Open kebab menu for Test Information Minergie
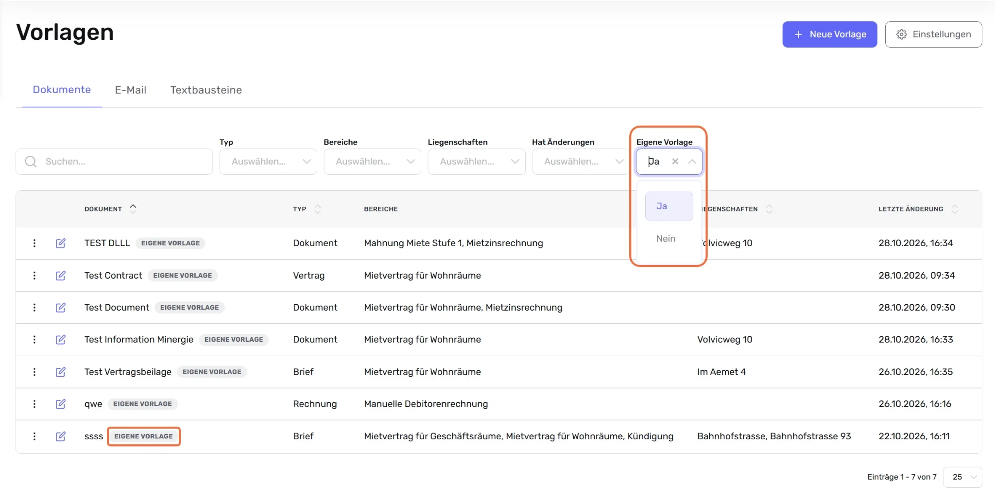The image size is (995, 498). coord(34,340)
